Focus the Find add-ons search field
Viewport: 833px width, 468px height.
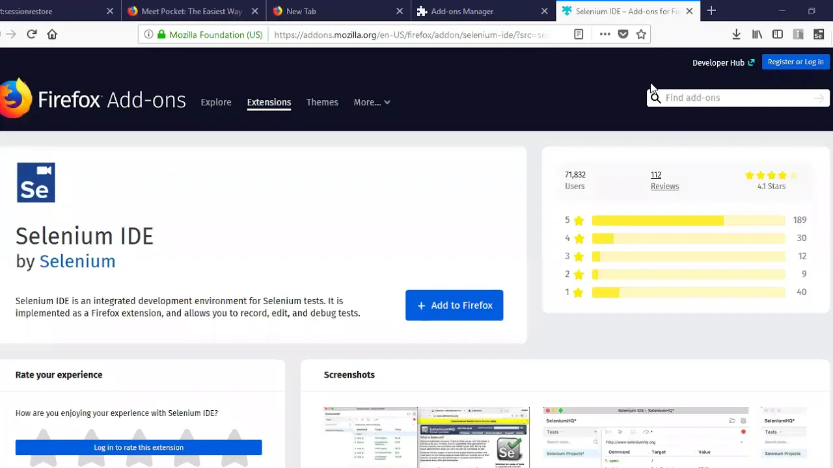point(737,98)
